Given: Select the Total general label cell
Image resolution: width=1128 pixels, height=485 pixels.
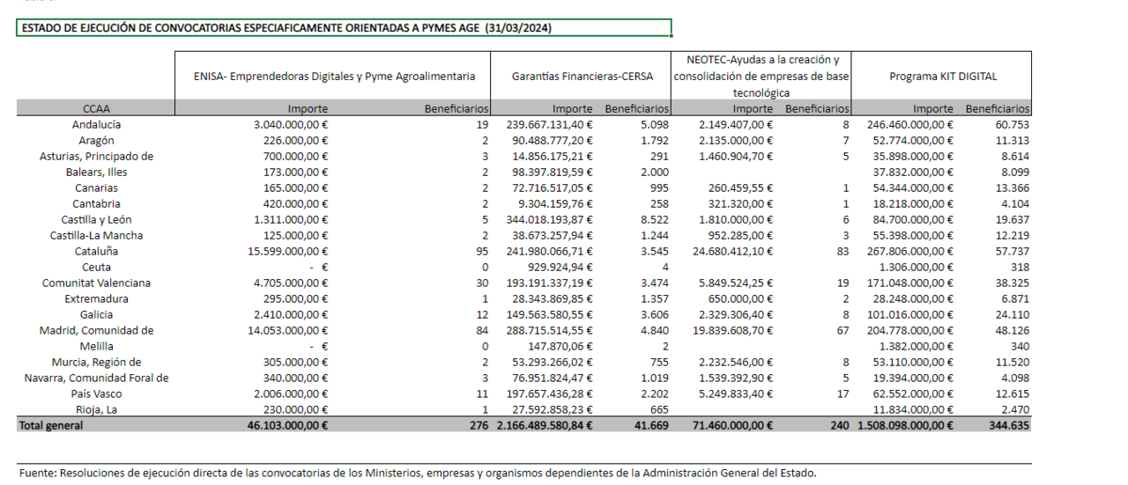Looking at the screenshot, I should [51, 426].
